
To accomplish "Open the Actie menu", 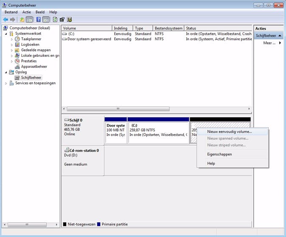I will 26,12.
